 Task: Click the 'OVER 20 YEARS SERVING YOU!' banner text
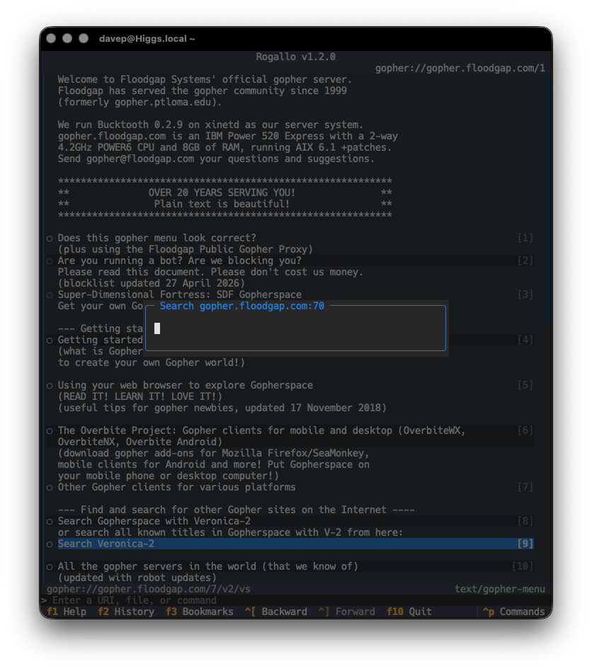click(222, 193)
